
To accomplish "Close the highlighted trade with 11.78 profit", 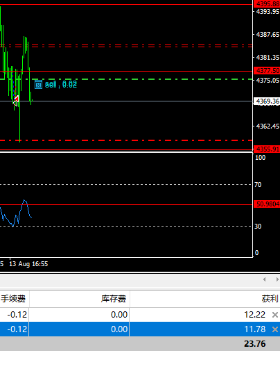I will coord(275,329).
